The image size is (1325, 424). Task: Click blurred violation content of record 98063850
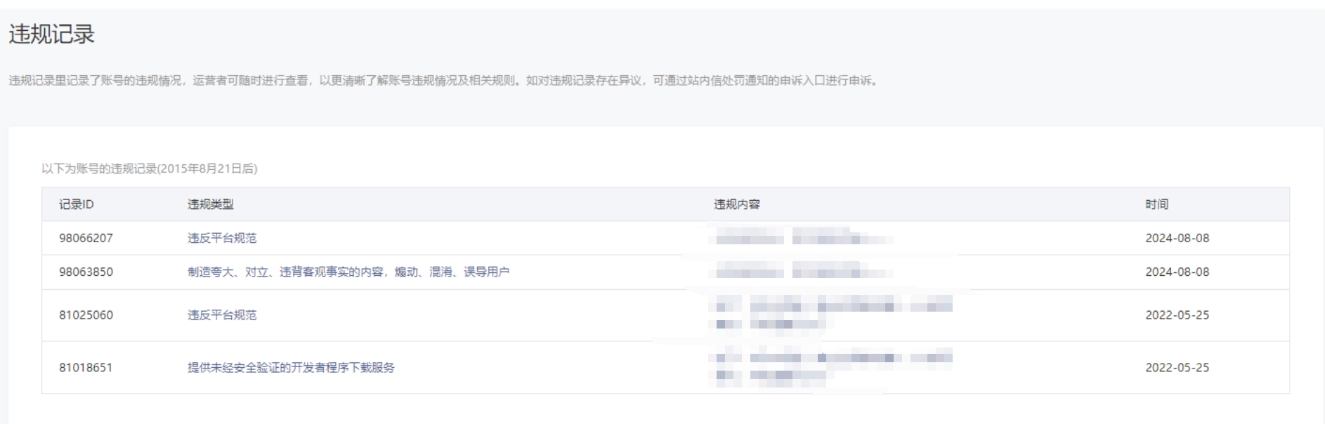pyautogui.click(x=804, y=272)
